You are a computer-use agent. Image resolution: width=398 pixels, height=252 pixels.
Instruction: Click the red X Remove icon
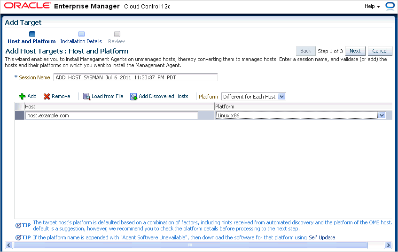pos(47,97)
